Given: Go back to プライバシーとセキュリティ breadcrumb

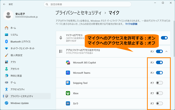Looking at the screenshot, I should [78, 13].
